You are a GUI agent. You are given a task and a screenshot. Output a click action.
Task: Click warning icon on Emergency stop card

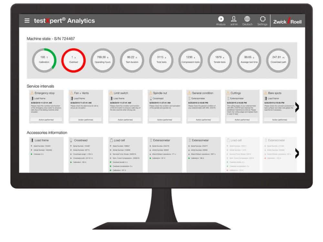(32, 93)
